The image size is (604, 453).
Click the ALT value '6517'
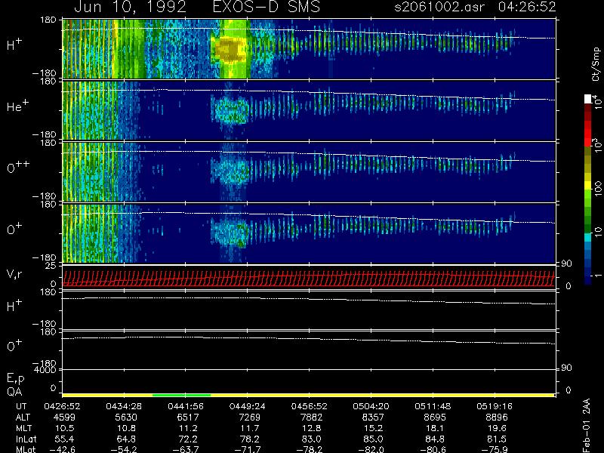coord(187,418)
